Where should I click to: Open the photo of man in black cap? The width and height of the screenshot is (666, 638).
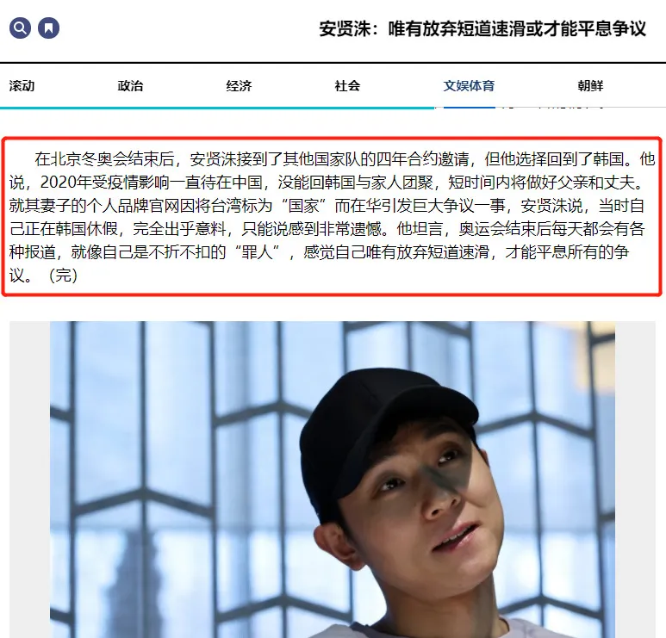pyautogui.click(x=333, y=480)
